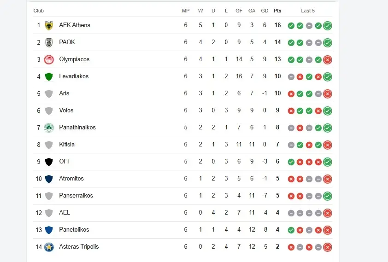Click Asteras Tripolis' most recent circled loss icon

click(x=327, y=247)
